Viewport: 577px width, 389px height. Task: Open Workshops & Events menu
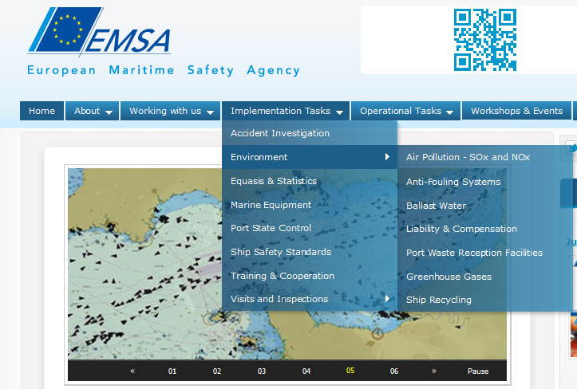coord(516,111)
